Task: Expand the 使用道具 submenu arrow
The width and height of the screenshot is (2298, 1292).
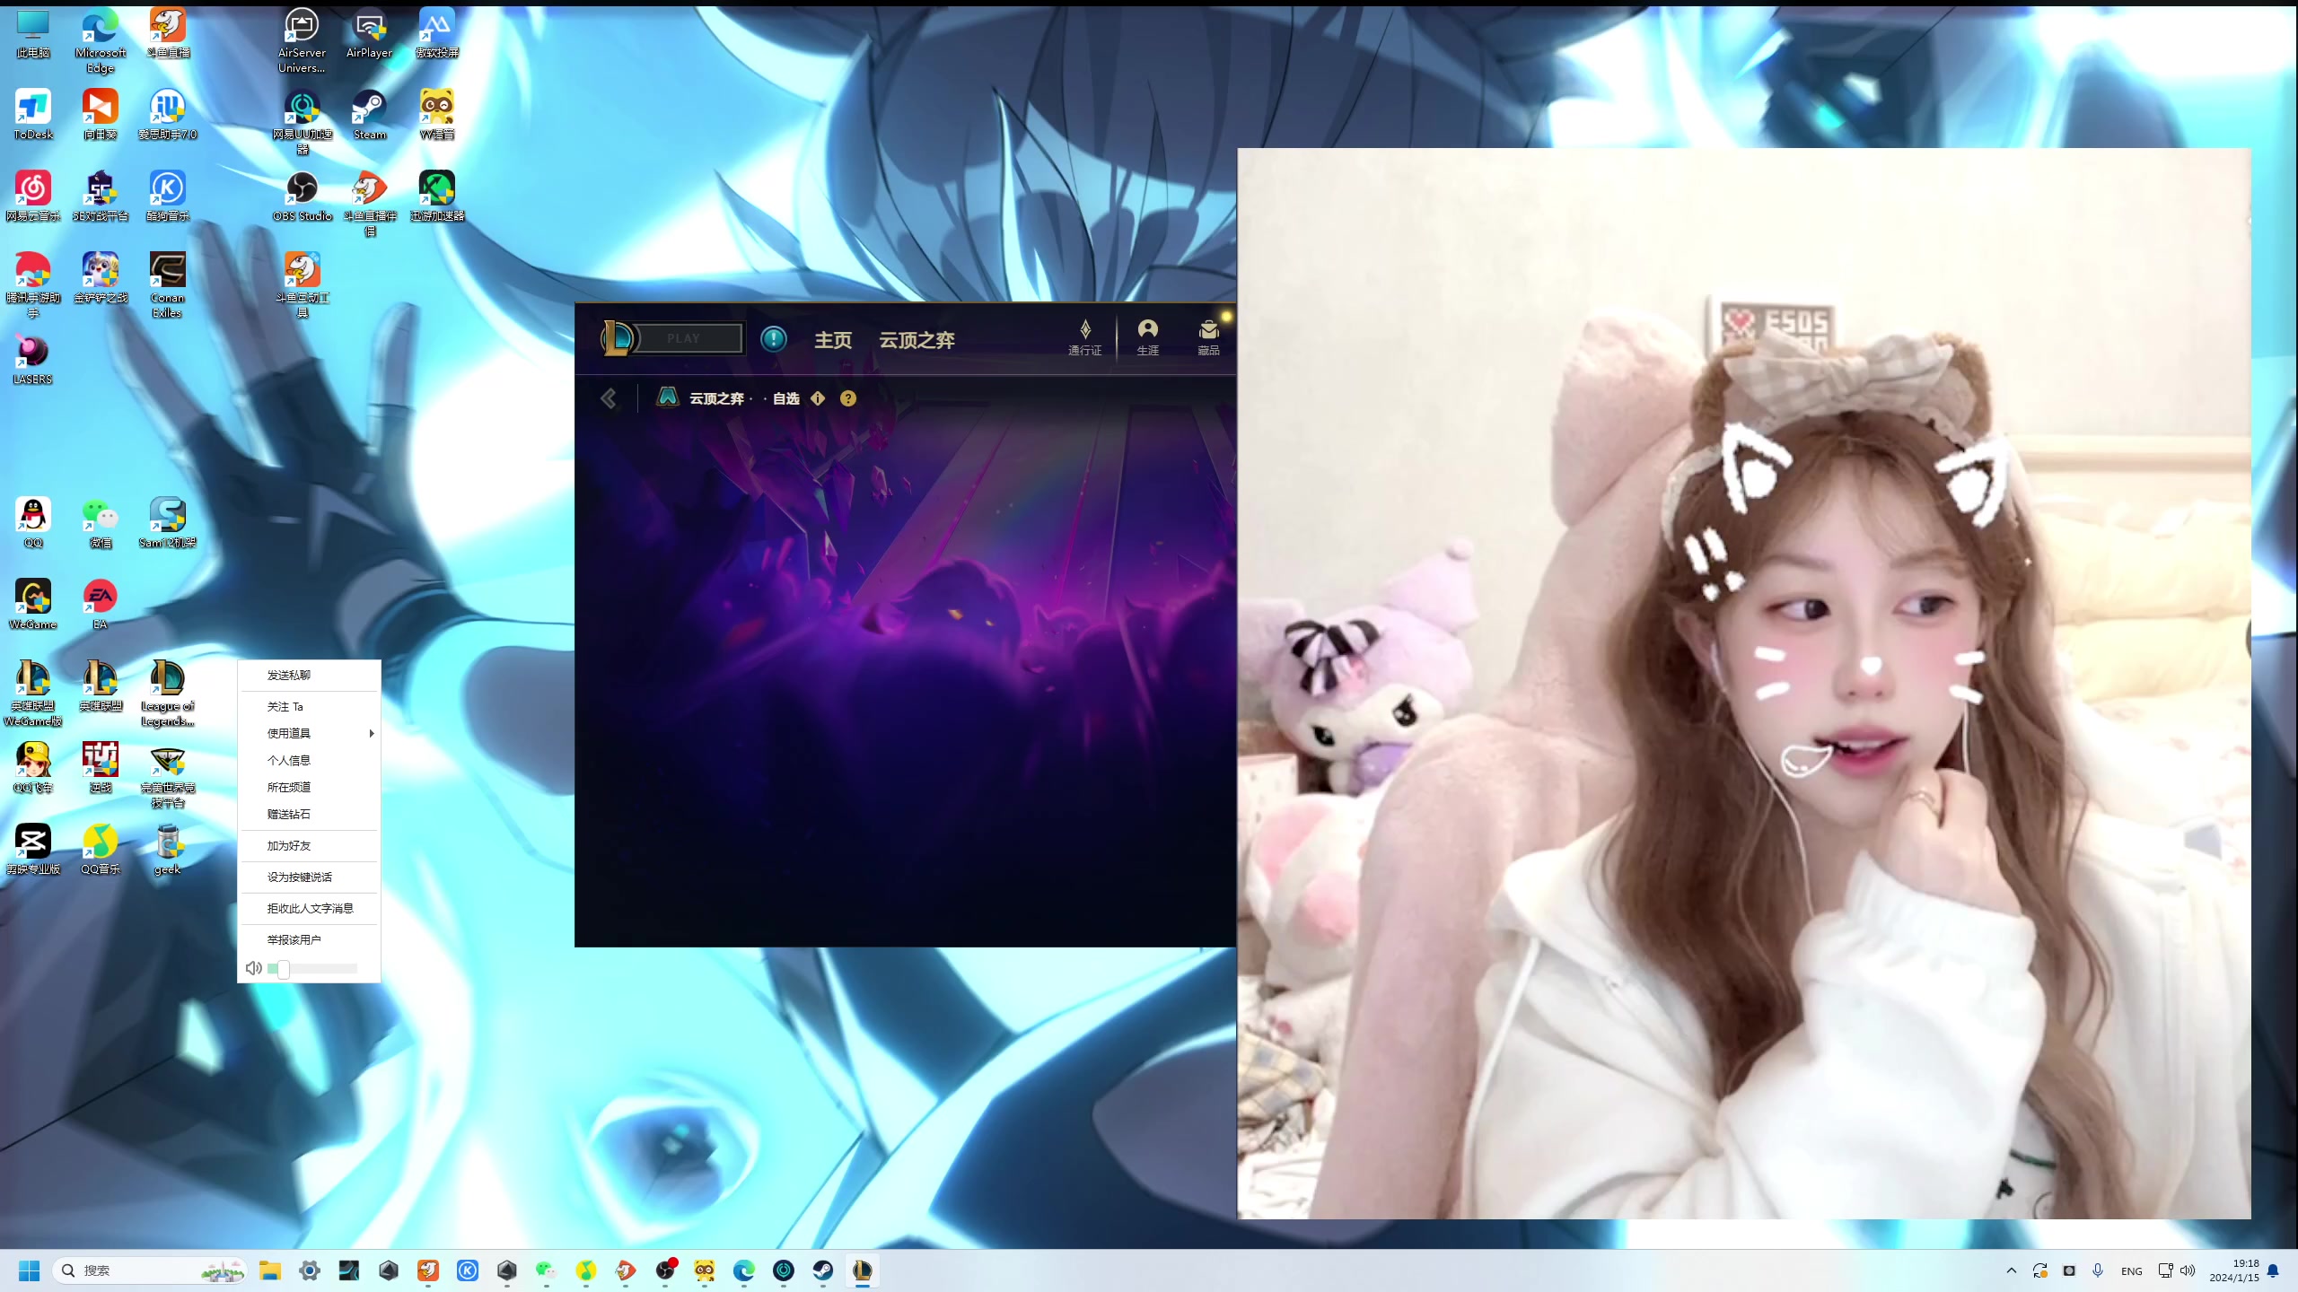Action: pyautogui.click(x=372, y=734)
